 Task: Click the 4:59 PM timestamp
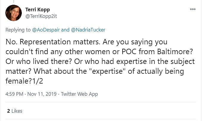coord(14,94)
